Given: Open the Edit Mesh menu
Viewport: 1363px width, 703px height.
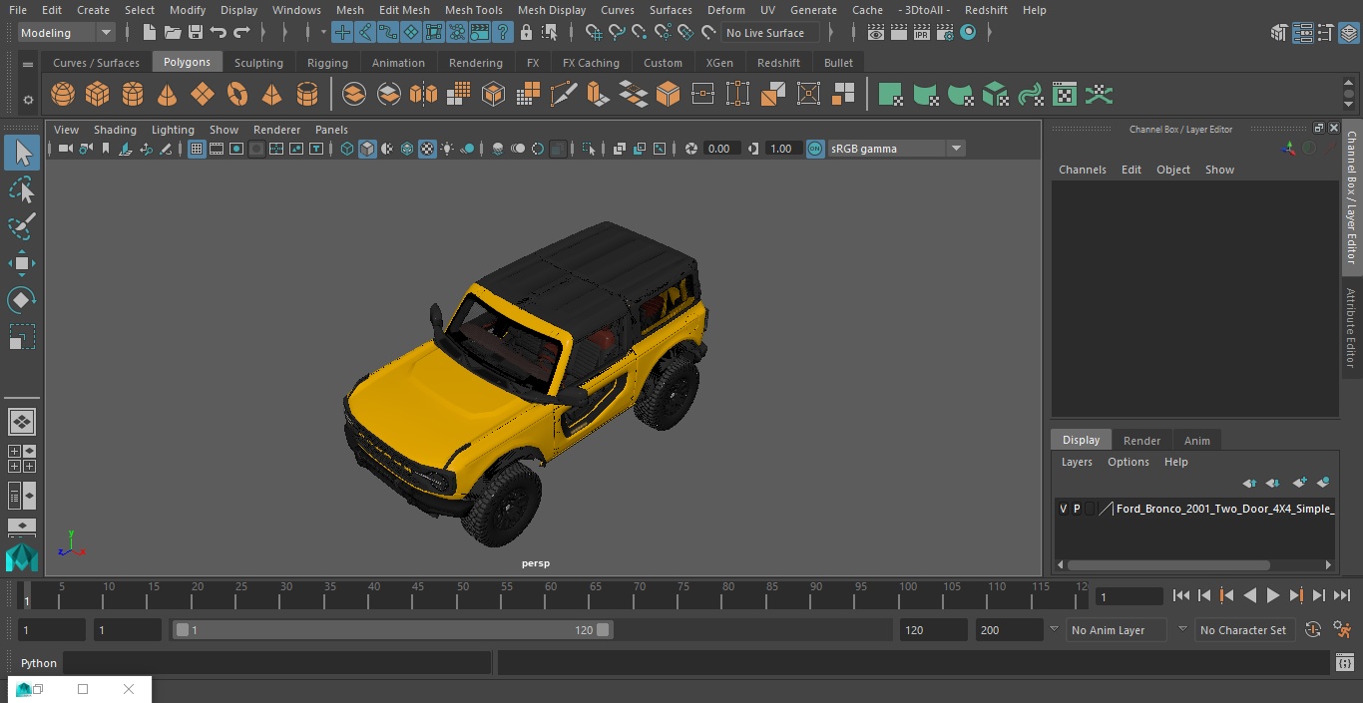Looking at the screenshot, I should 404,10.
